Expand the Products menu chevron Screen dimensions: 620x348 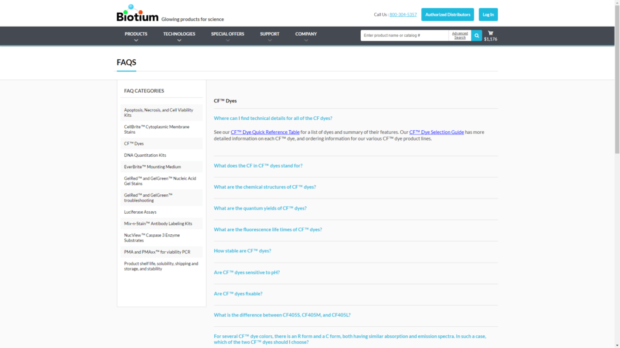click(136, 41)
